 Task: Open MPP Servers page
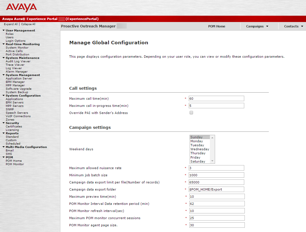(15, 106)
